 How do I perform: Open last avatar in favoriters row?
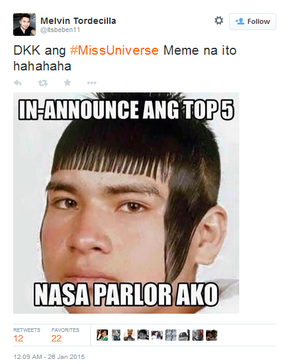(212, 335)
